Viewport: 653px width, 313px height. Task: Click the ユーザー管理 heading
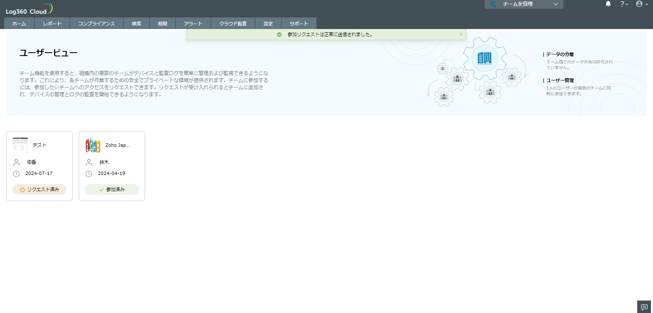click(x=560, y=80)
